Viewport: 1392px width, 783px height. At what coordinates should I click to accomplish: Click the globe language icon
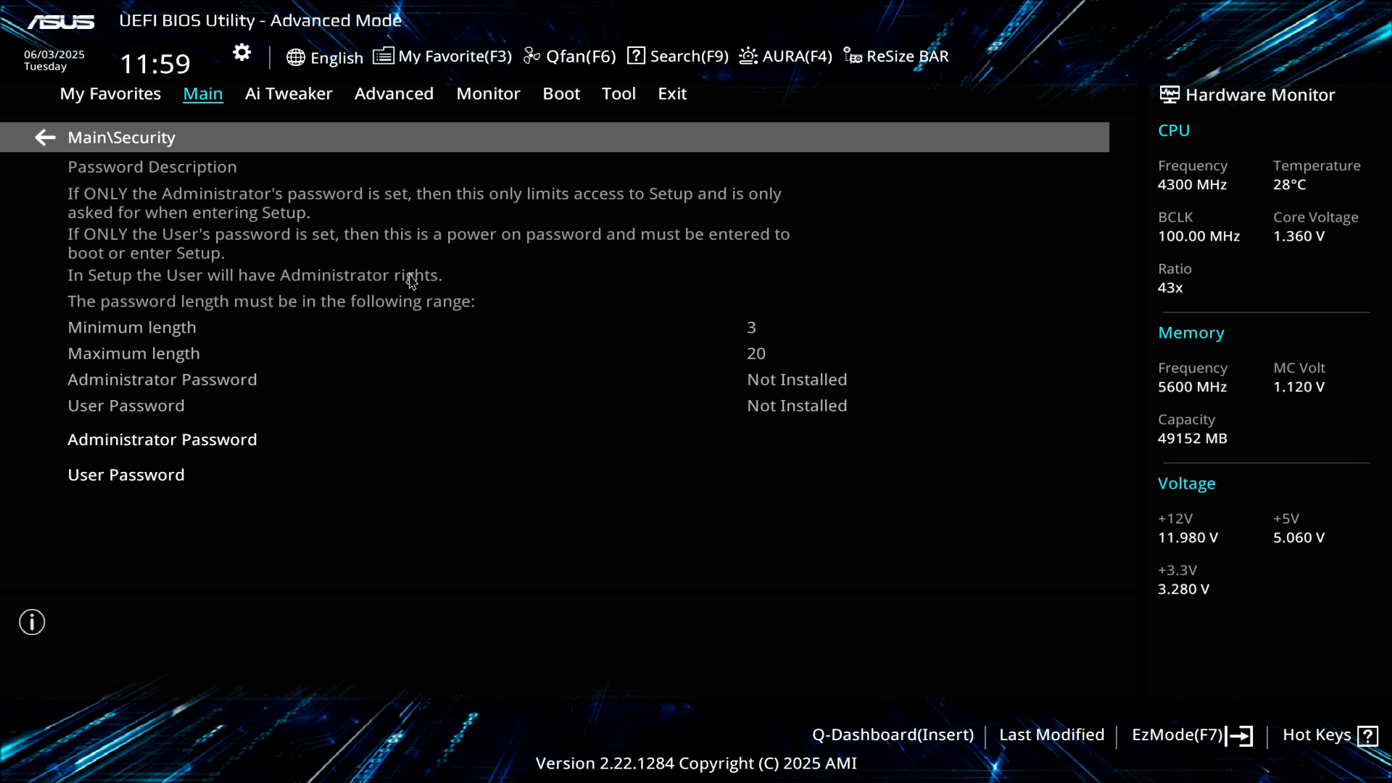coord(295,57)
